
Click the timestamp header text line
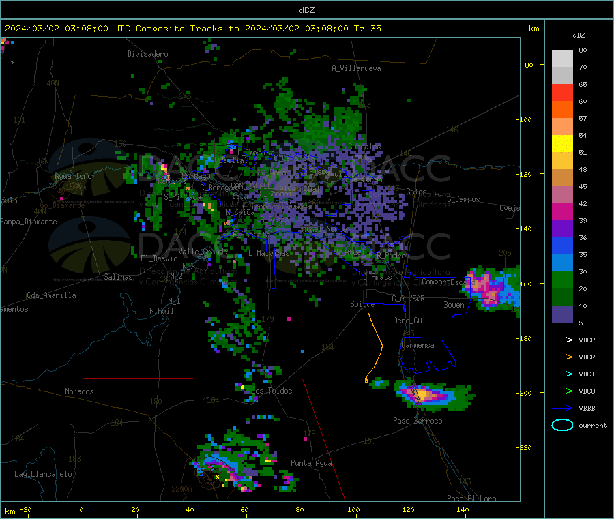pyautogui.click(x=193, y=29)
